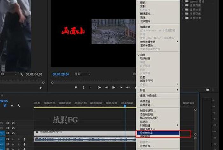Viewport: 223px width, 150px height.
Task: Click program monitor zoom scrollbar left handle
Action: (x=52, y=83)
